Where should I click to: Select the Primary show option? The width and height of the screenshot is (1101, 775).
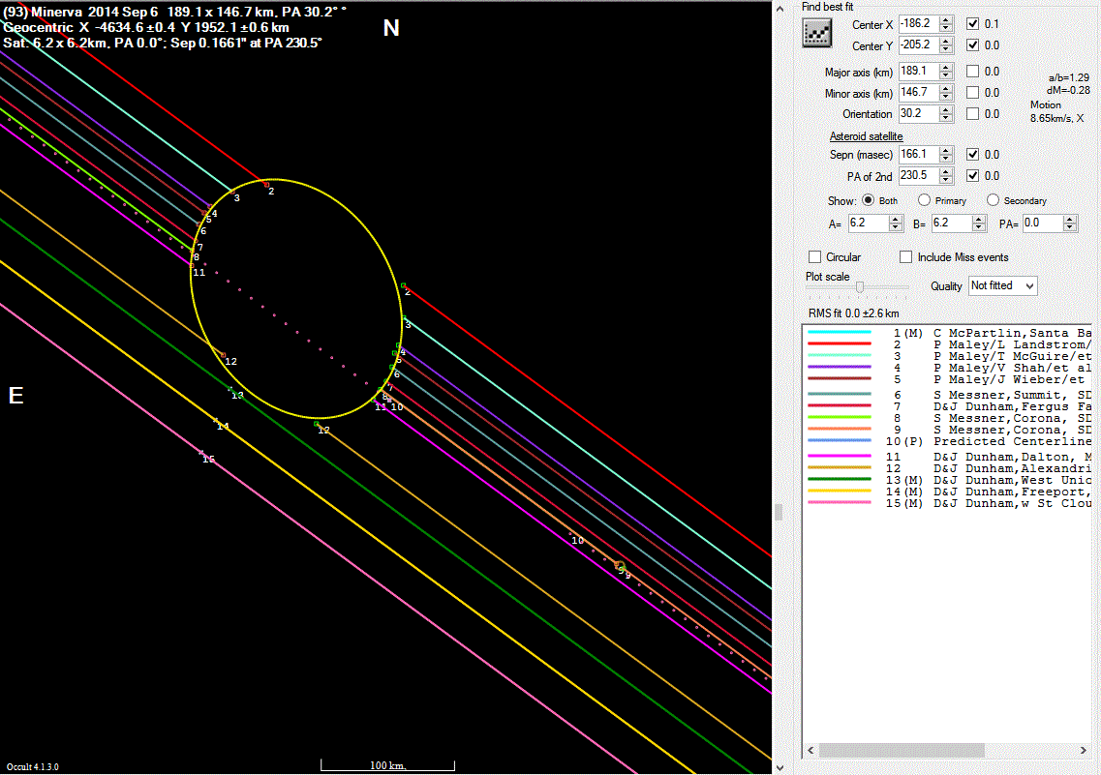pyautogui.click(x=924, y=200)
